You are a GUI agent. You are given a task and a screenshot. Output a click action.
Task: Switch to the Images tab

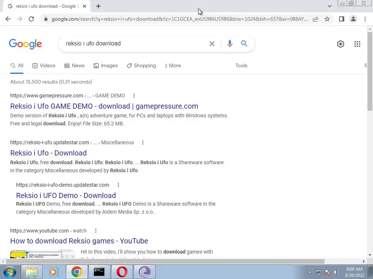click(x=106, y=66)
